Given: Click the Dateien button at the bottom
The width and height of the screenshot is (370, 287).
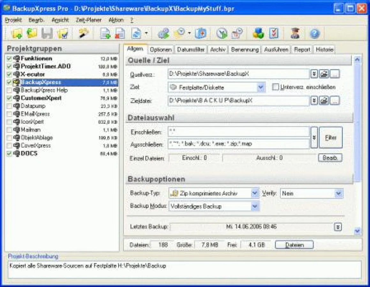Looking at the screenshot, I should tap(294, 245).
